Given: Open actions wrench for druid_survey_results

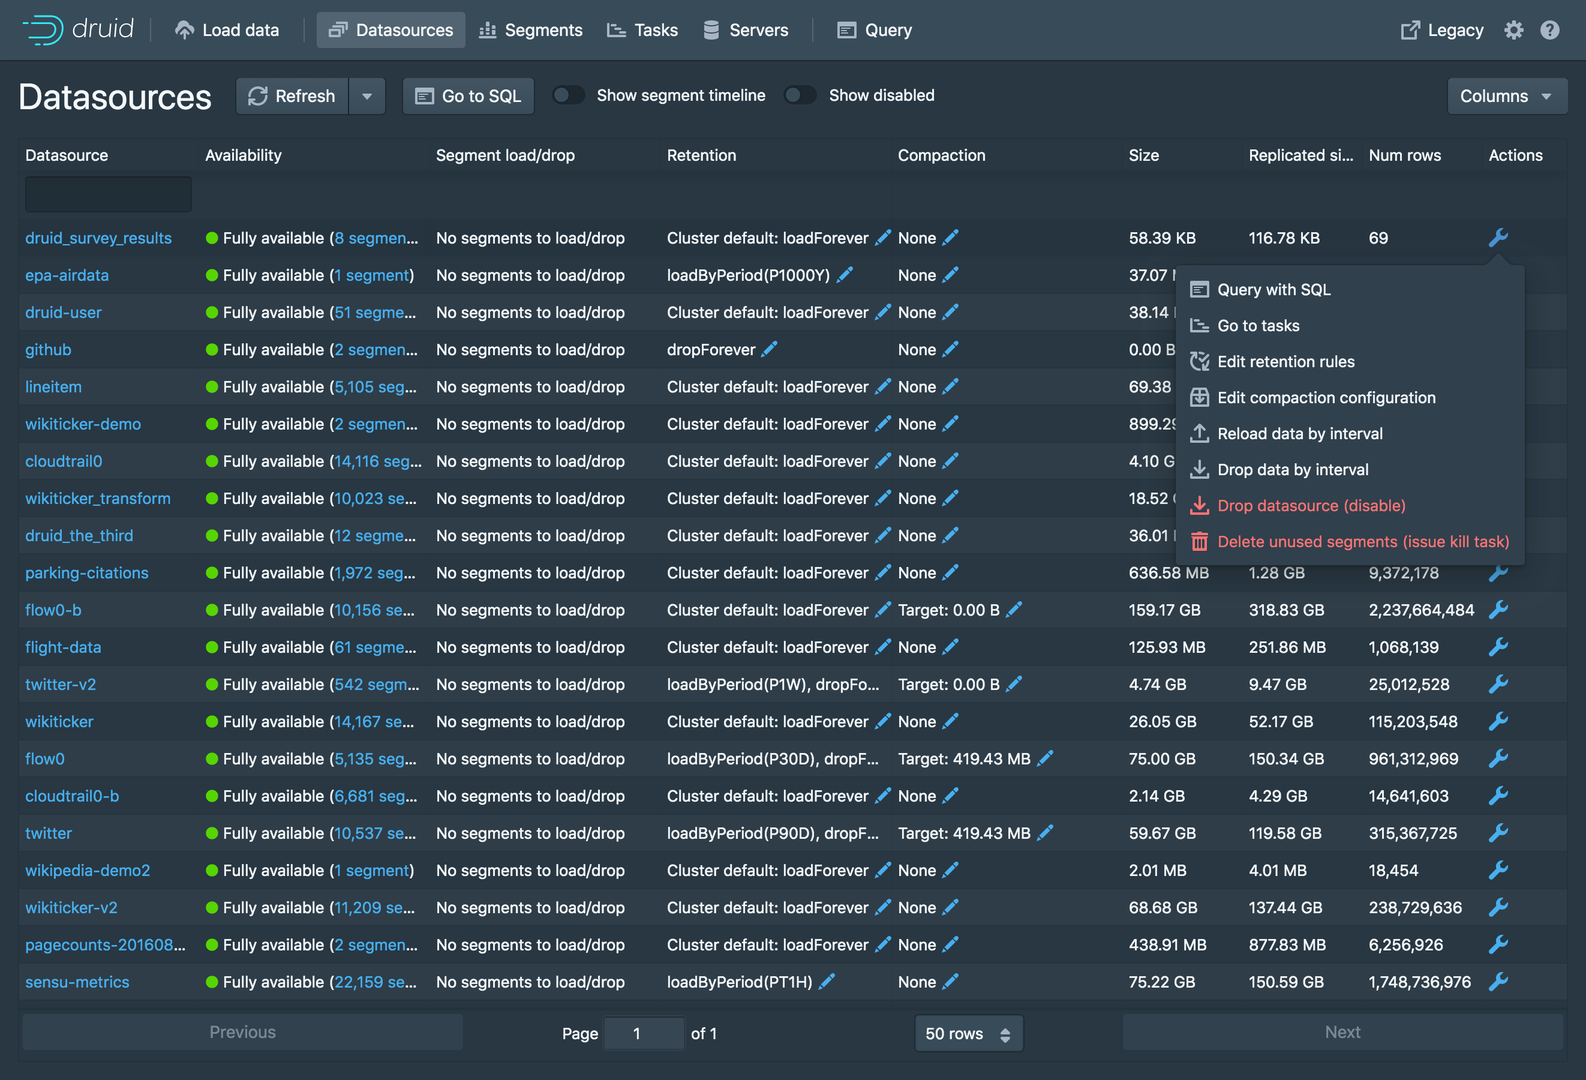Looking at the screenshot, I should pos(1497,238).
